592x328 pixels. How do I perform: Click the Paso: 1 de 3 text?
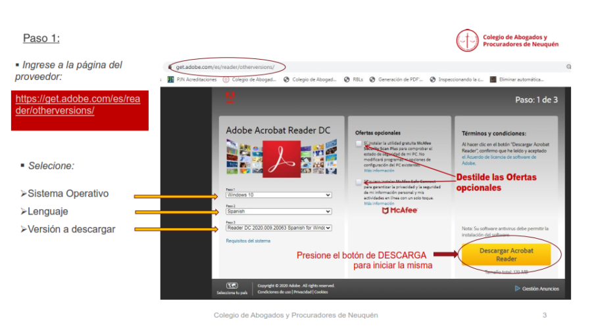point(537,100)
